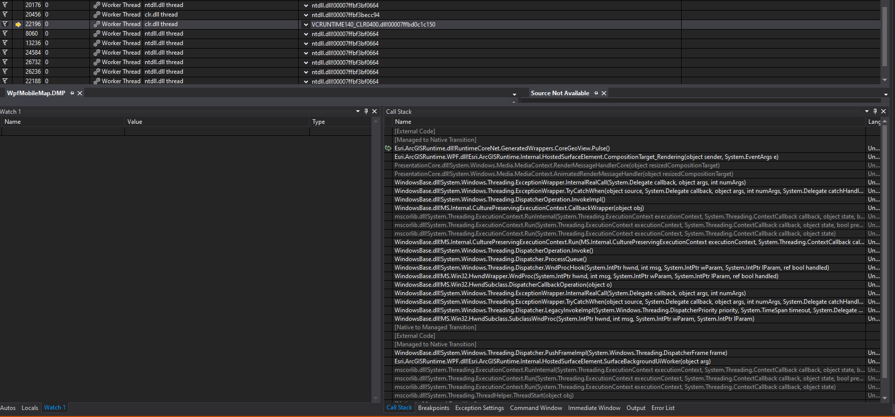
Task: Open the document list dropdown for the WpfMobileMap.DMP tab group
Action: tap(515, 94)
